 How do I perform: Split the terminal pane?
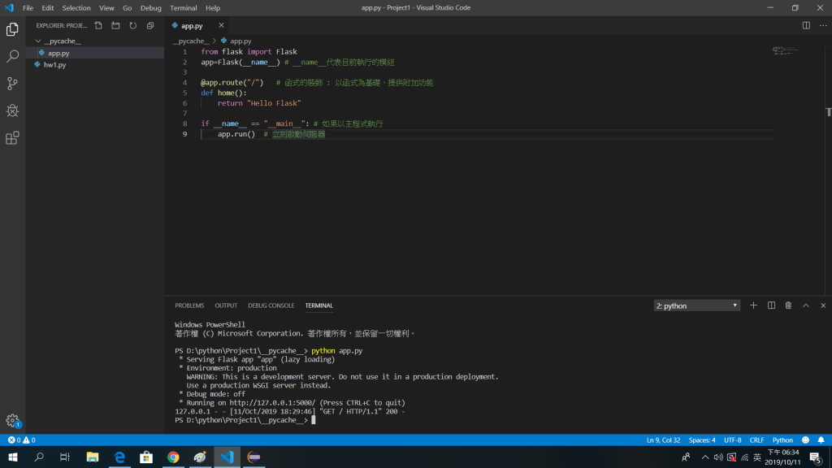click(771, 305)
